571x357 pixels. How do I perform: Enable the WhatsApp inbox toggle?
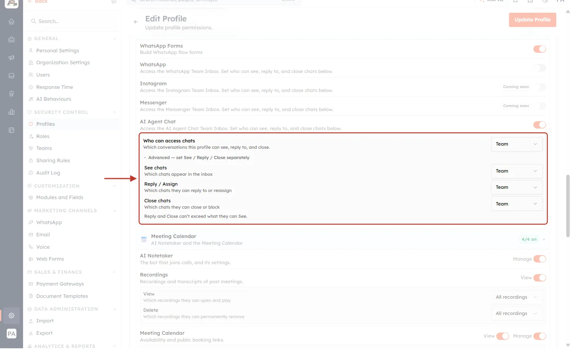pyautogui.click(x=540, y=68)
